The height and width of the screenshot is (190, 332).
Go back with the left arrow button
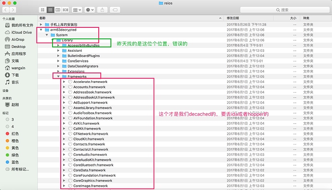pyautogui.click(x=6, y=10)
